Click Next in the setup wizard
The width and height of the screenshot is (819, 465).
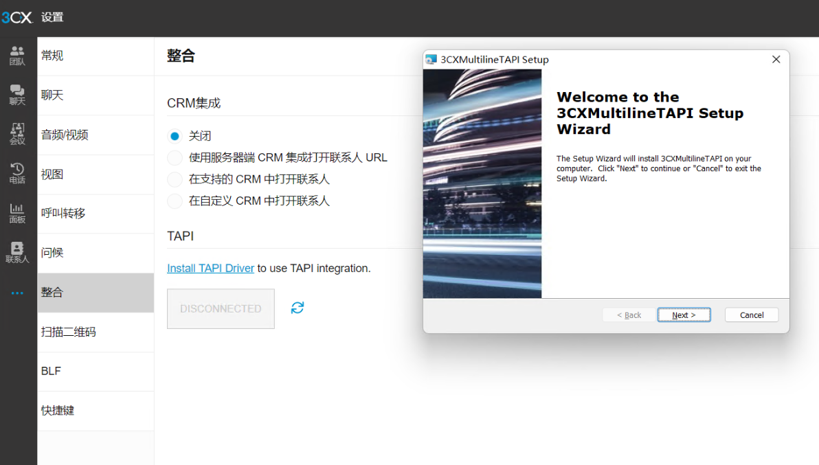point(684,315)
